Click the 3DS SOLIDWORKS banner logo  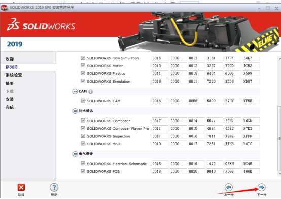click(x=41, y=24)
